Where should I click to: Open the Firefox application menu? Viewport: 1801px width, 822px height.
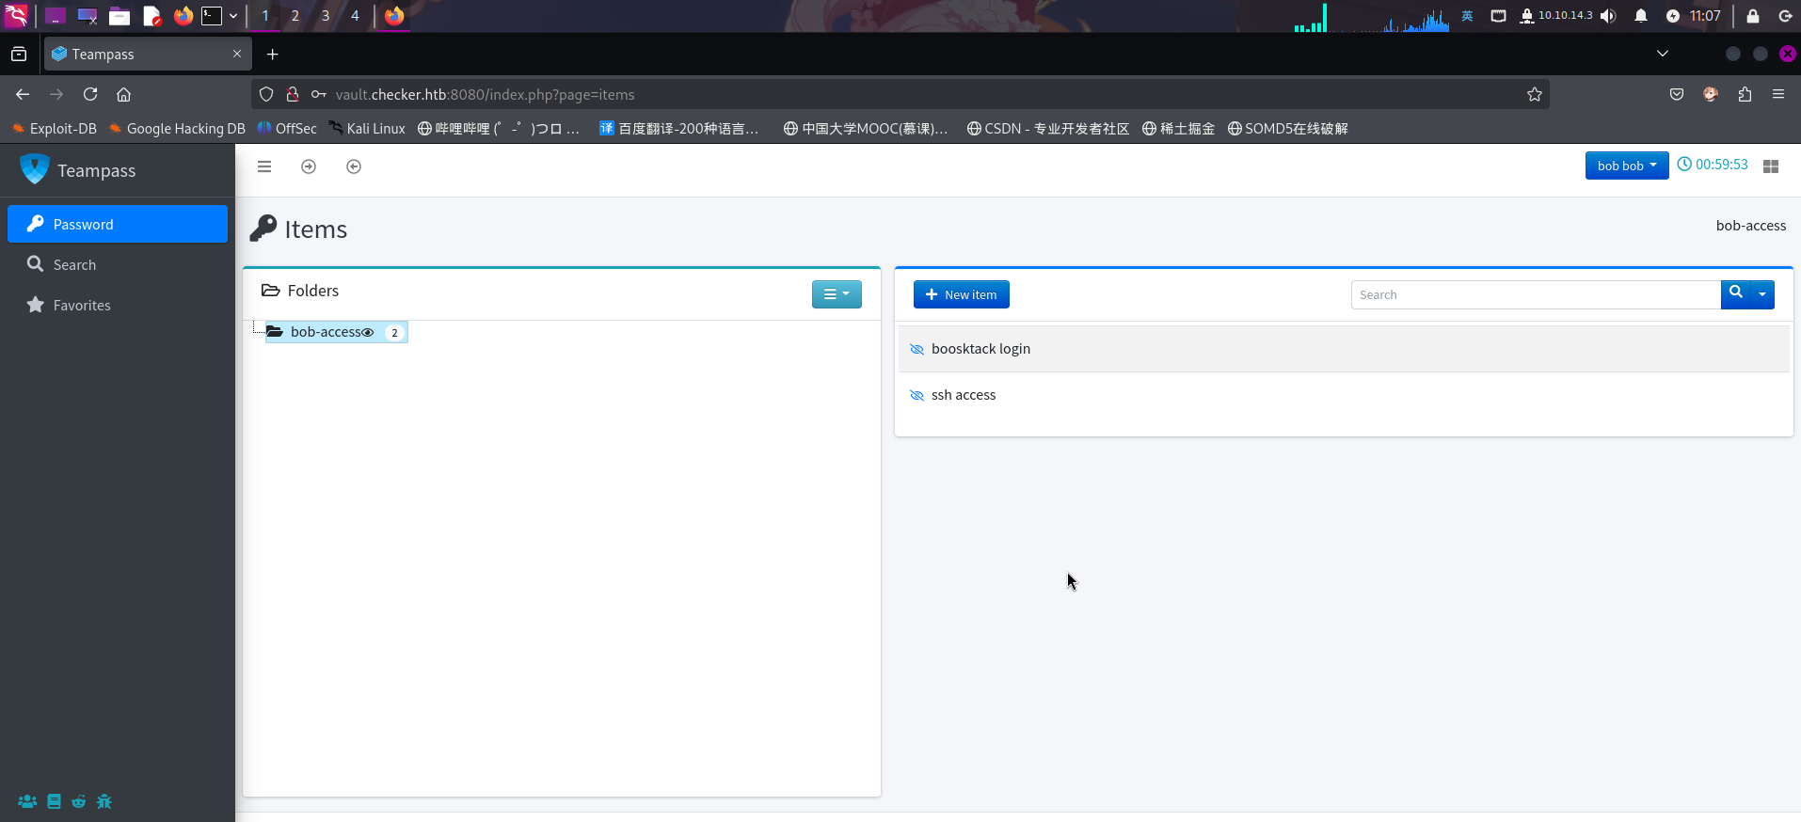pos(1778,94)
